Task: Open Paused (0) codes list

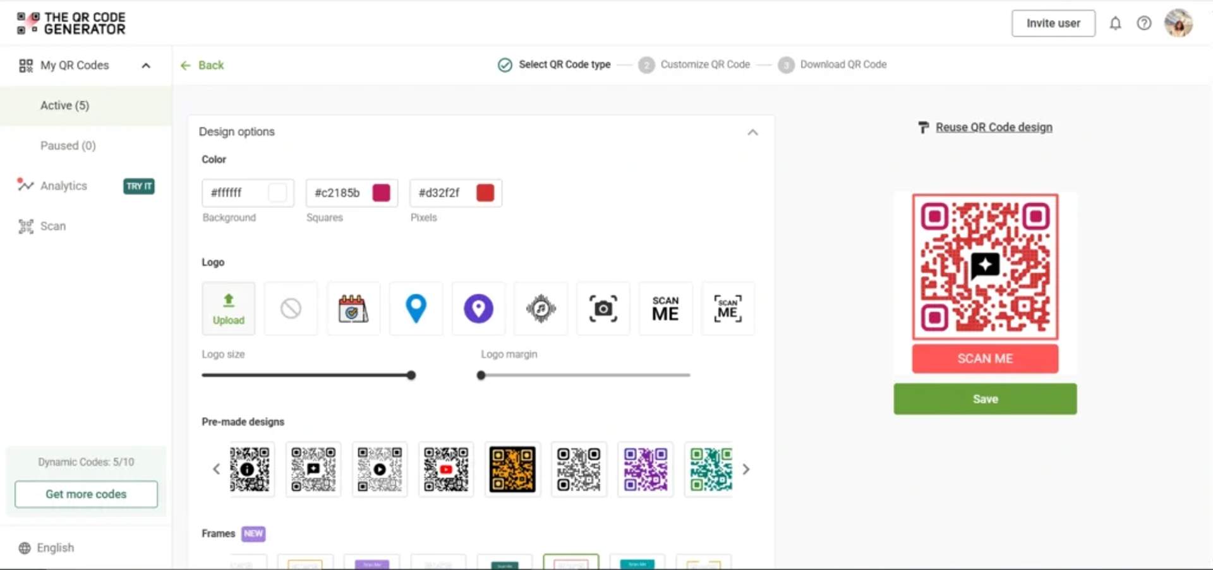Action: tap(68, 145)
